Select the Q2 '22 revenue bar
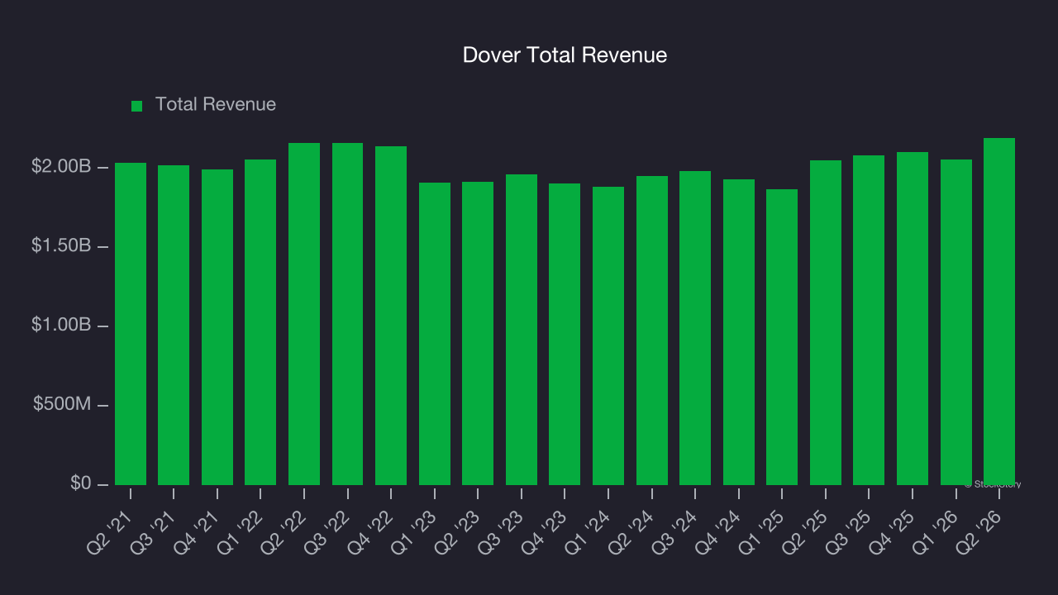This screenshot has height=595, width=1058. 304,314
